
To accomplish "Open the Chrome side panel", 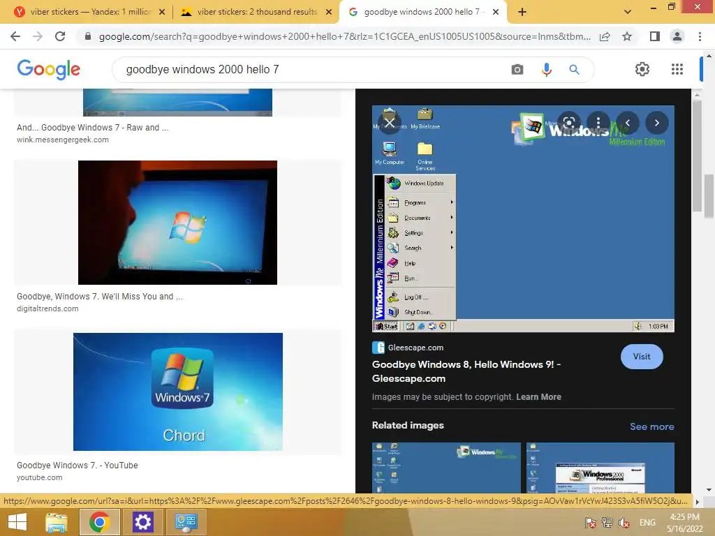I will pyautogui.click(x=655, y=36).
